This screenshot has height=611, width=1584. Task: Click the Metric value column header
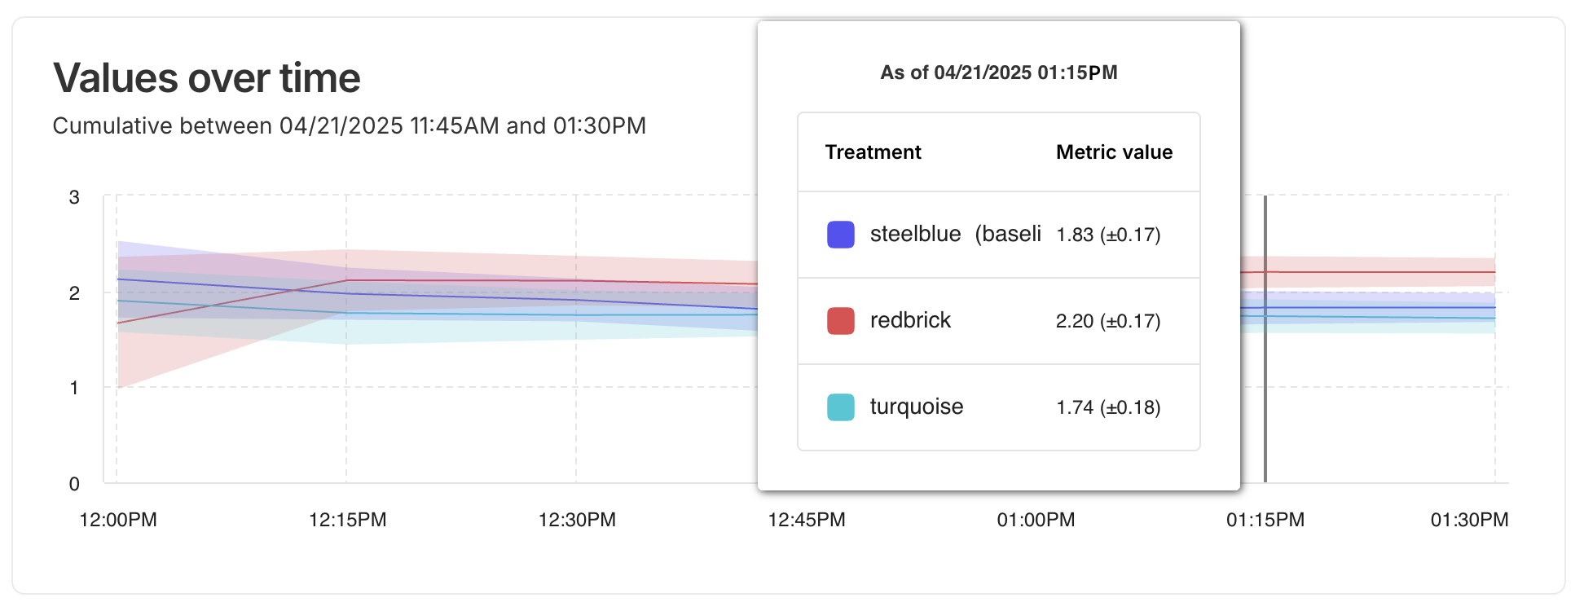(x=1114, y=152)
